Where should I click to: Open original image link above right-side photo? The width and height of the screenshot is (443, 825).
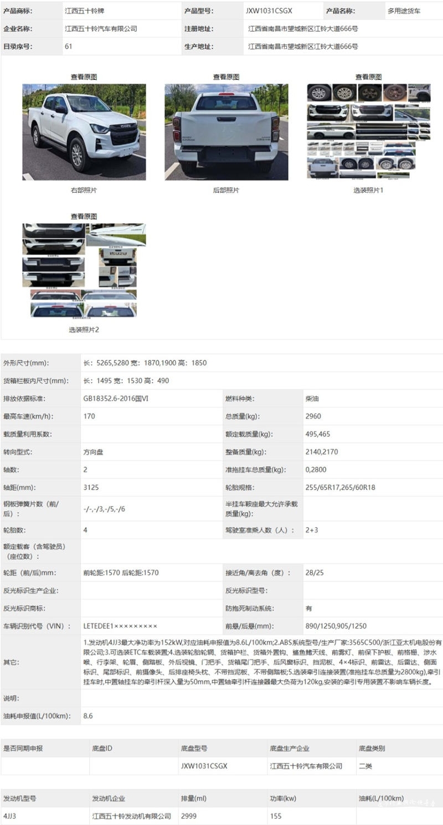point(84,77)
